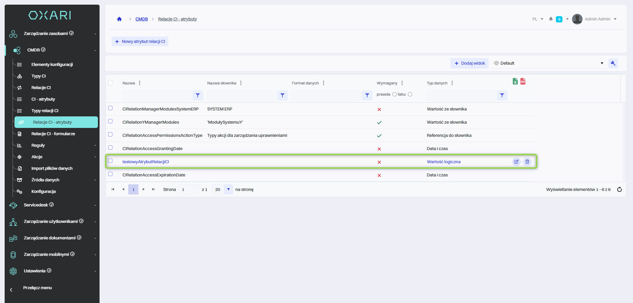
Task: Open view settings wrench icon
Action: tap(613, 63)
